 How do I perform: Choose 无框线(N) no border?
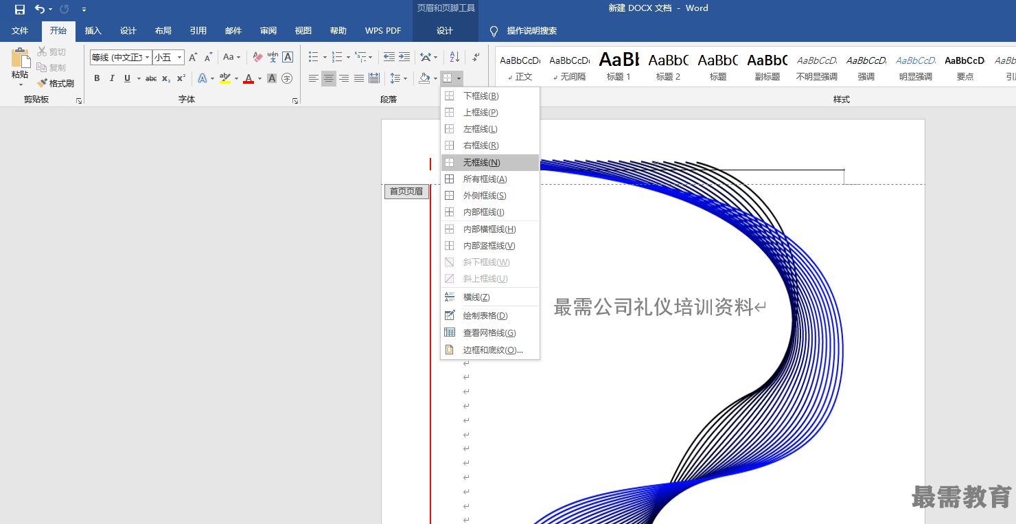pos(490,163)
